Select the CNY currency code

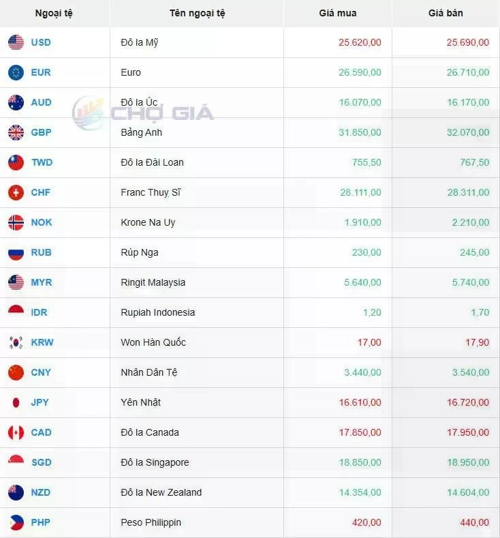pyautogui.click(x=41, y=372)
